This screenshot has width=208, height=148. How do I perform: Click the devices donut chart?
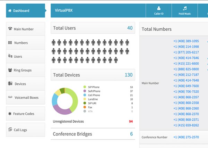(x=65, y=101)
